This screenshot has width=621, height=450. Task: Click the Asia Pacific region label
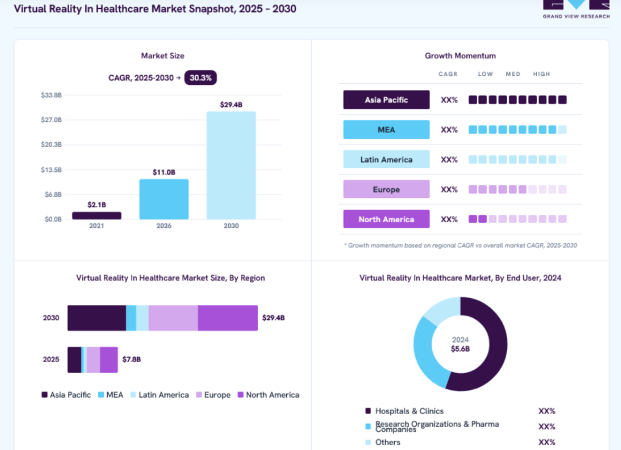point(386,100)
